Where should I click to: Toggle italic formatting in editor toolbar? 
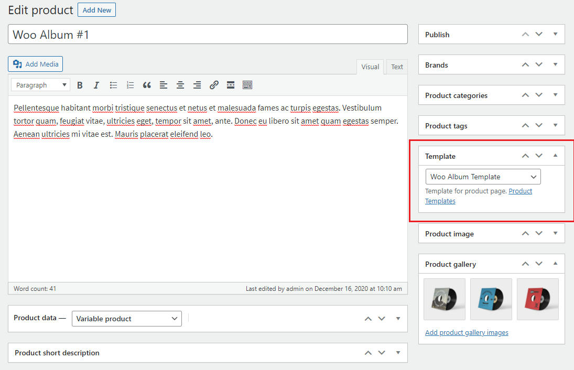click(96, 85)
